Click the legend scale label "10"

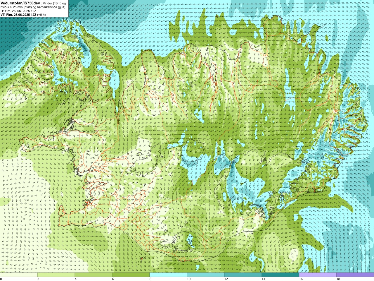[x=188, y=279]
